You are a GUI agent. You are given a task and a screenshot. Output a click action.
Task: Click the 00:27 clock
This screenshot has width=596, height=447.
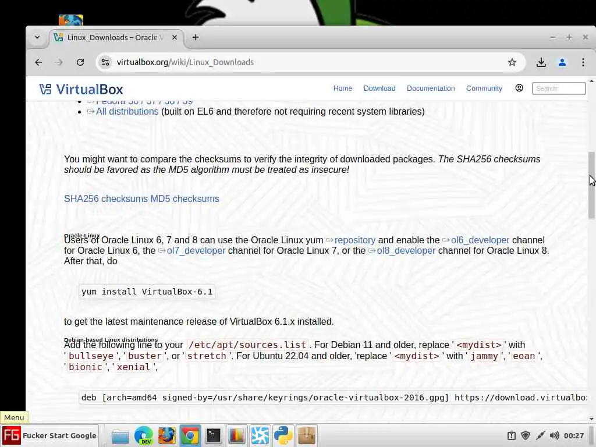tap(573, 435)
